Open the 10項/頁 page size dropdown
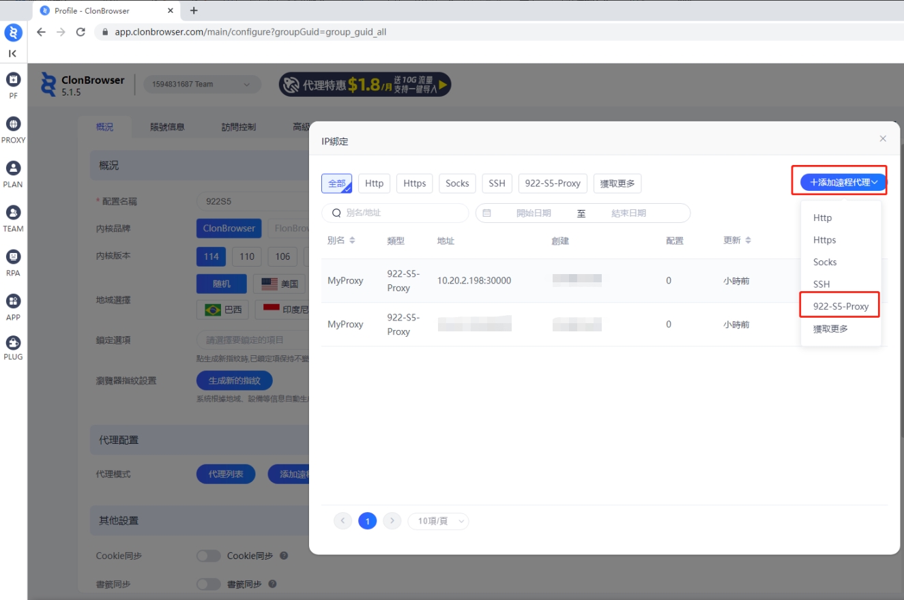The image size is (904, 600). coord(438,522)
